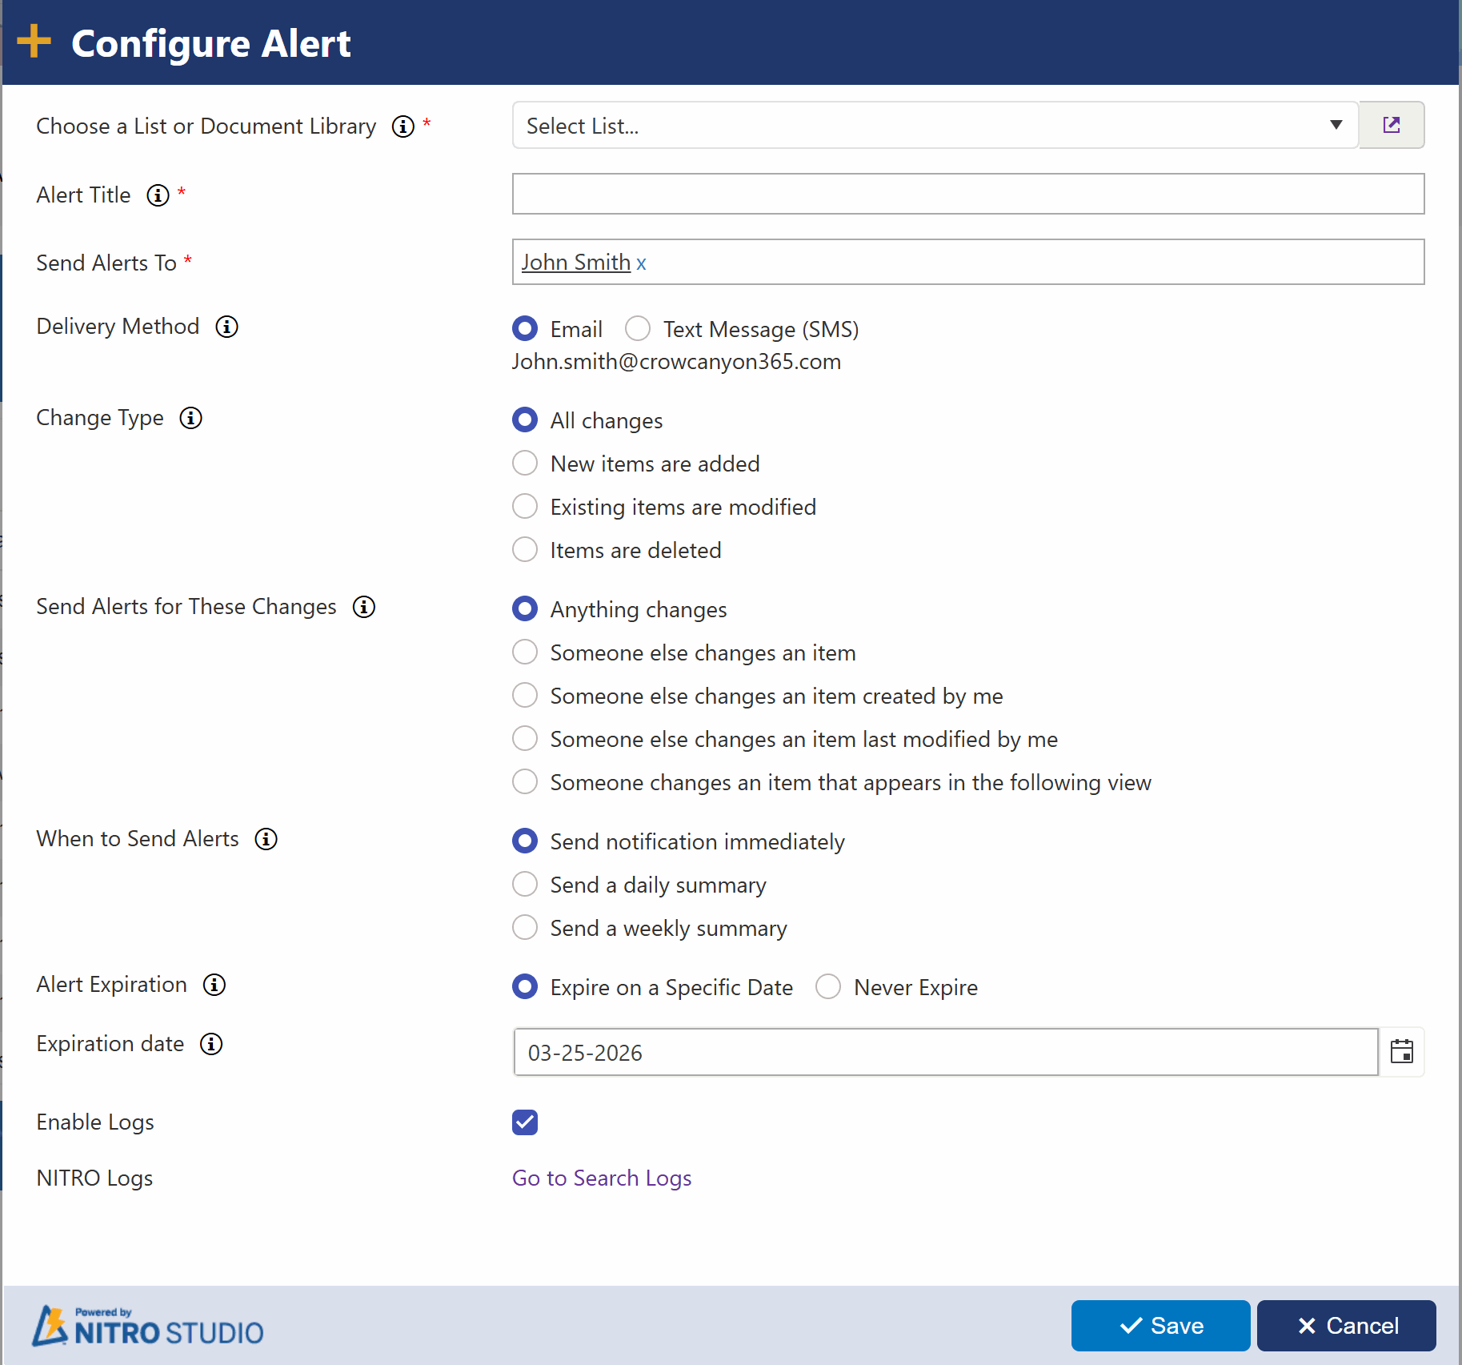Open the calendar picker for expiration date
Screen dimensions: 1462x1365
(x=1401, y=1052)
